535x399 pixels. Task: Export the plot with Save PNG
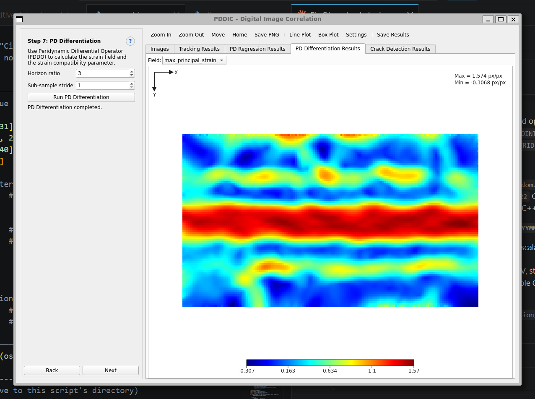click(267, 35)
